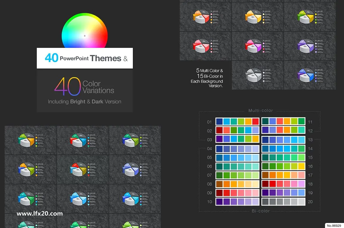Select the darkest teal swatch in row 06
Viewport: 344px width, 228px height.
[x=219, y=167]
